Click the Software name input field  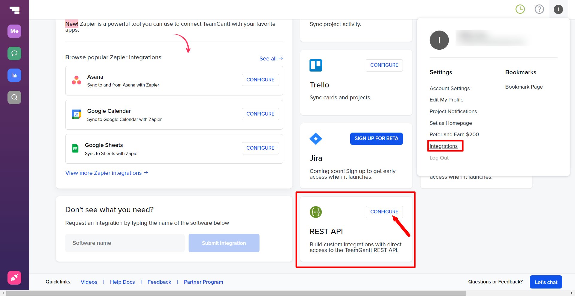pyautogui.click(x=125, y=243)
